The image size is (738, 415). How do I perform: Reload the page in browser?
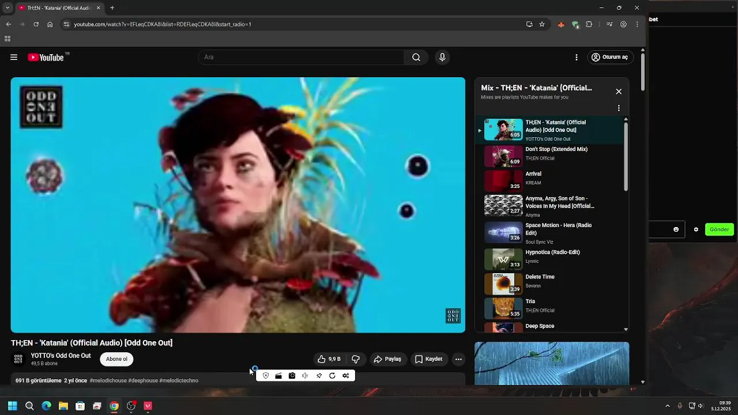(36, 24)
